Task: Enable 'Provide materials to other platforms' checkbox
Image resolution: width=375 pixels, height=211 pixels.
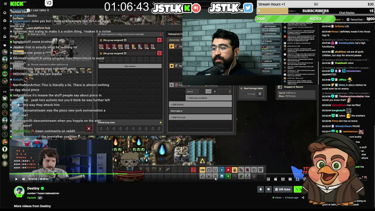Action: point(28,64)
